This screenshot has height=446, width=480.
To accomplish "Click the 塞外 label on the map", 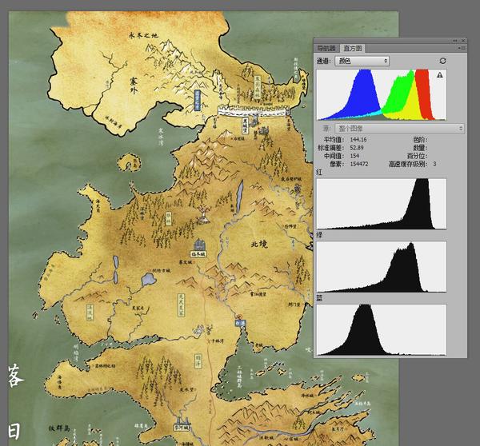I will [x=134, y=86].
